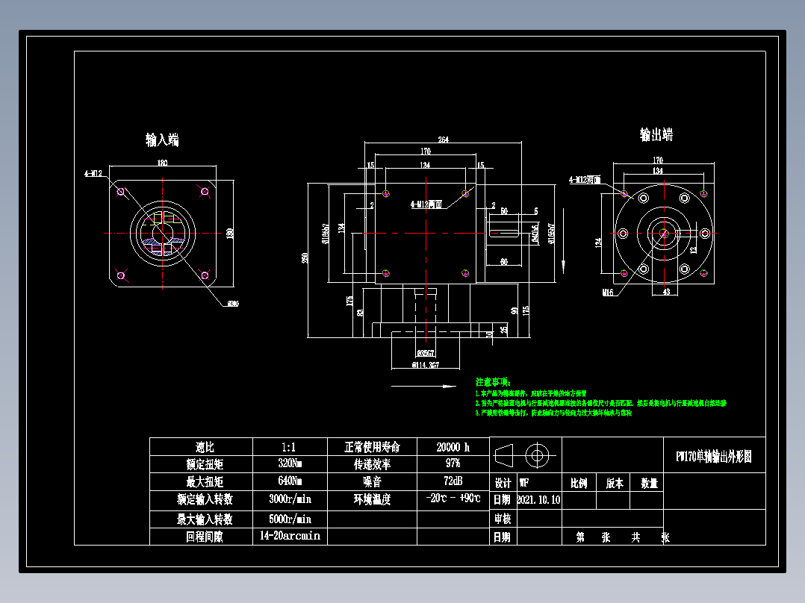Click the 4-M12 bolt hole callout on input flange
805x603 pixels.
[x=93, y=174]
